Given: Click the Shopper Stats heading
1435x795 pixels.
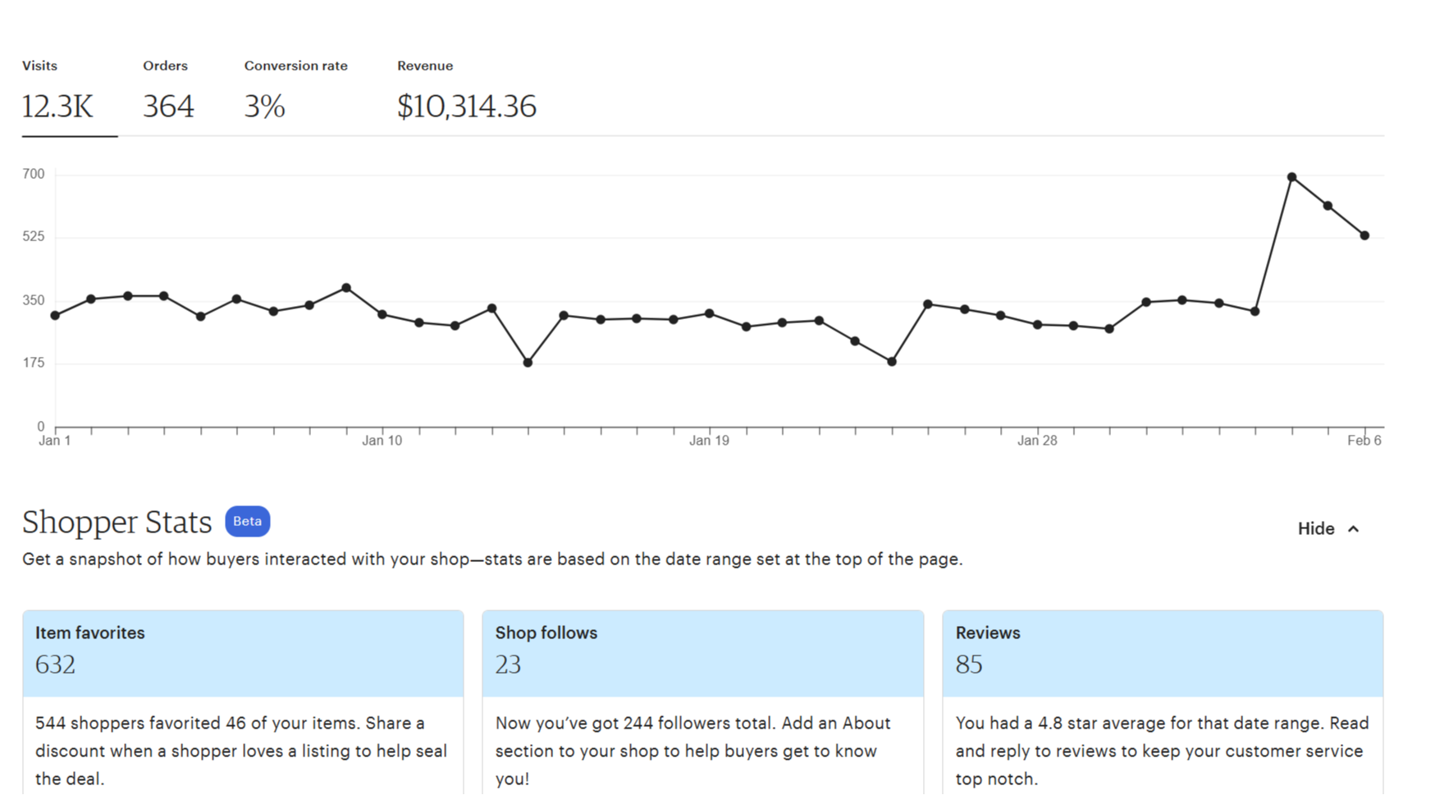Looking at the screenshot, I should [117, 523].
